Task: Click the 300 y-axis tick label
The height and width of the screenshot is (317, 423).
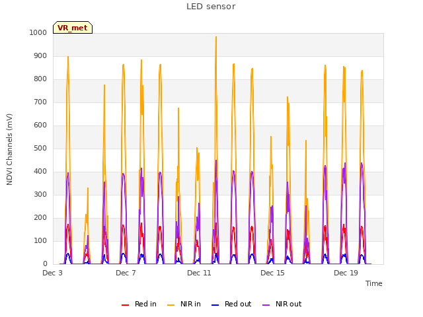Action: pyautogui.click(x=40, y=195)
